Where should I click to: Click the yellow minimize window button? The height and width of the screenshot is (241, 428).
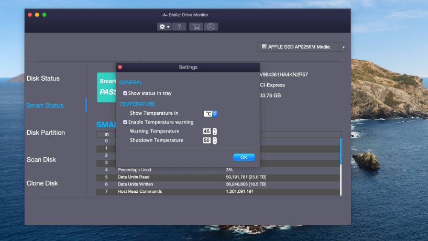[37, 15]
